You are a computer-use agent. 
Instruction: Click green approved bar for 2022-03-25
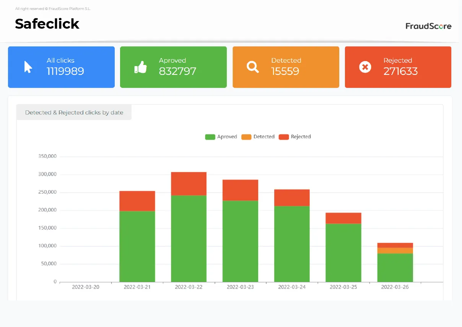click(343, 253)
